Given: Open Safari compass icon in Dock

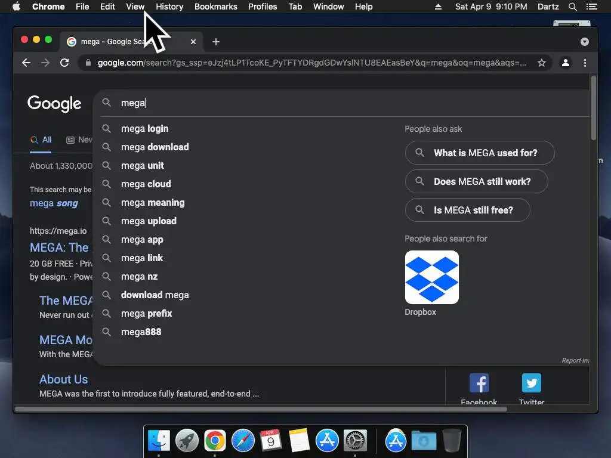Looking at the screenshot, I should pyautogui.click(x=243, y=441).
